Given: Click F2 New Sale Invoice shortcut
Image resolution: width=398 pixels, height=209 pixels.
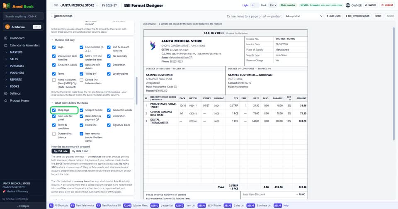Looking at the screenshot, I should point(82,205).
